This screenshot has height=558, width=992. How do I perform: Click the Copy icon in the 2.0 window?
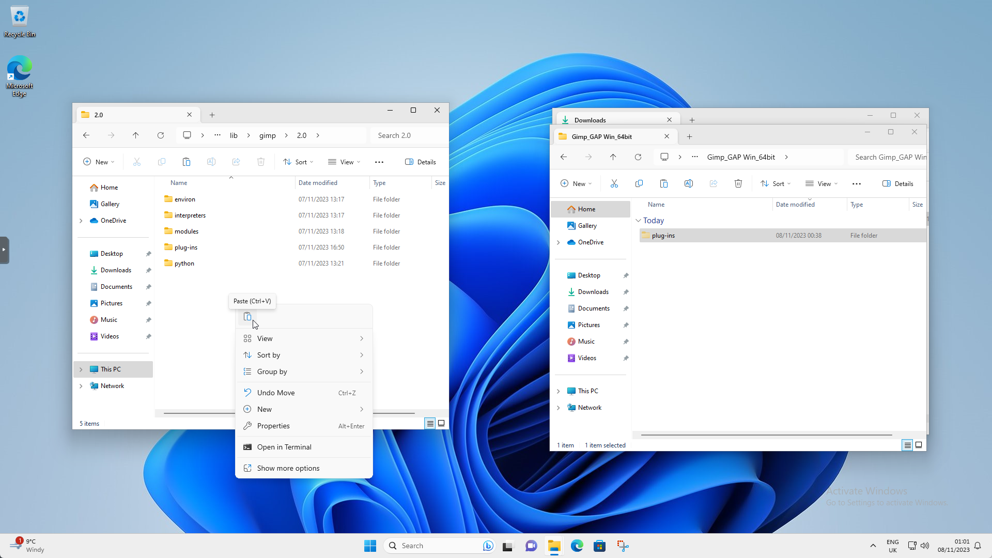(x=162, y=162)
